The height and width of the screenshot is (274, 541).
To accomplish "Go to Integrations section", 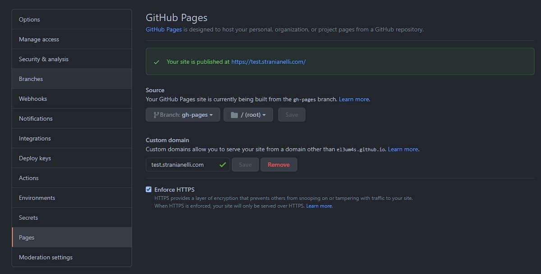I will click(x=72, y=139).
